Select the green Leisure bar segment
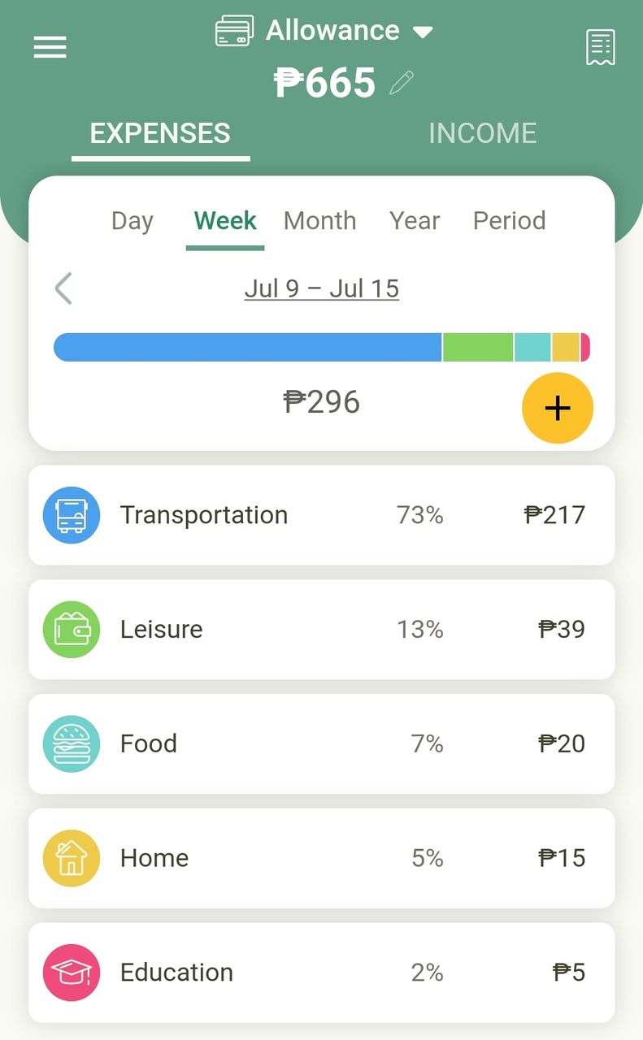Image resolution: width=643 pixels, height=1040 pixels. tap(479, 347)
